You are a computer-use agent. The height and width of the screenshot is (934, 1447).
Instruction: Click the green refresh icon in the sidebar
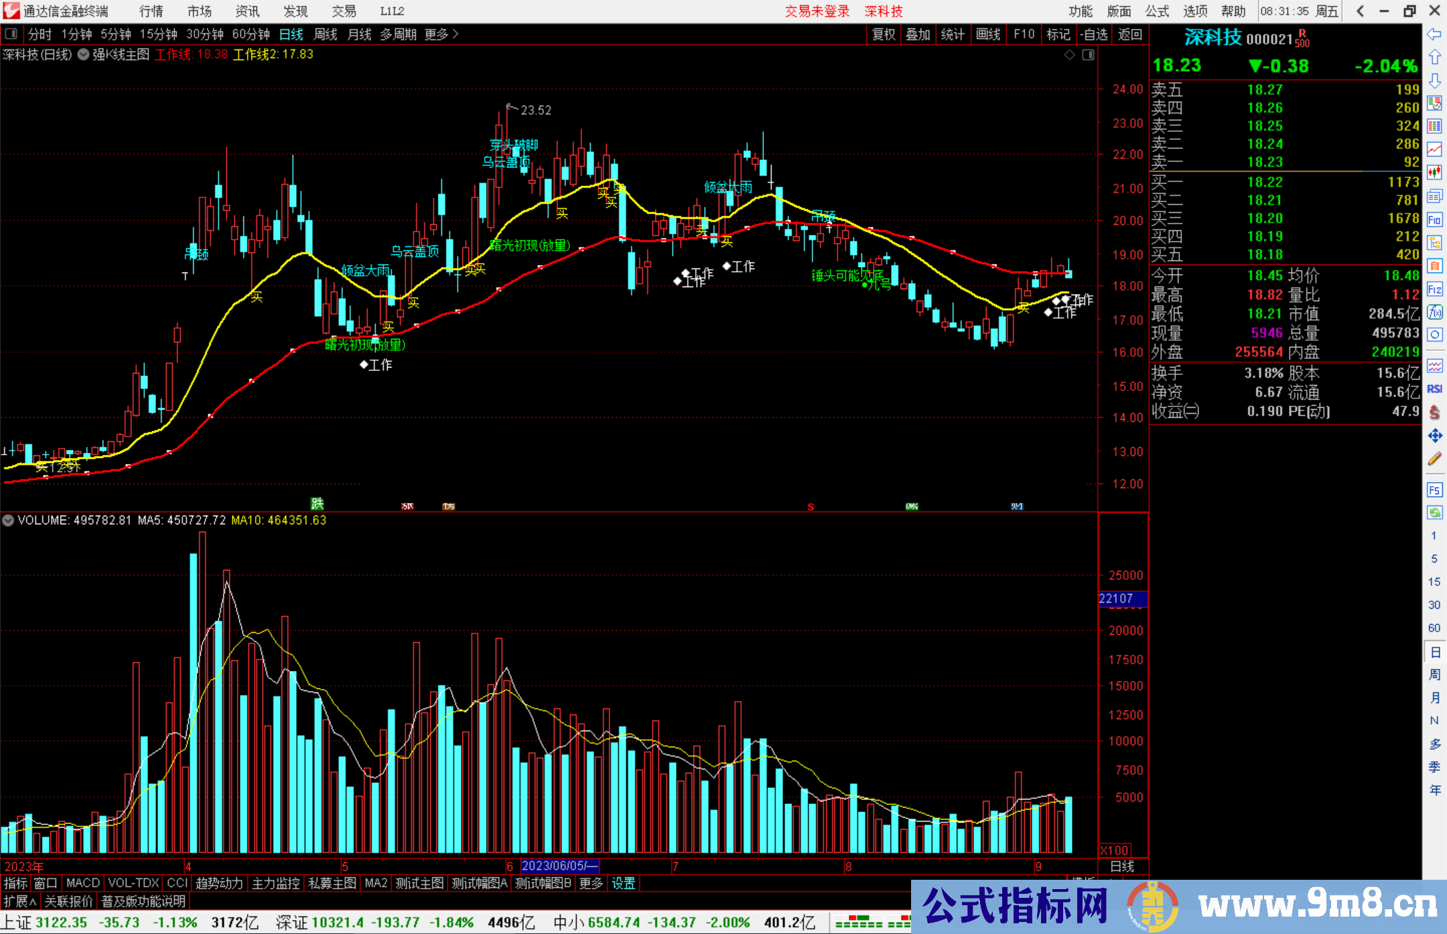click(x=1434, y=513)
